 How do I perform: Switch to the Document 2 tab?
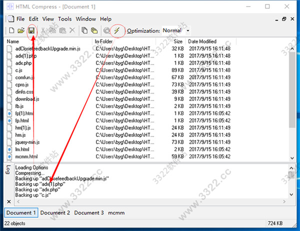point(55,213)
